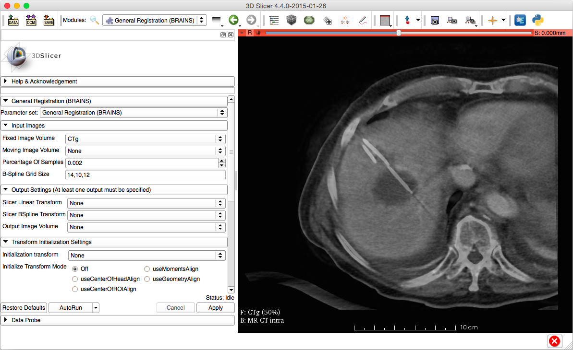This screenshot has width=573, height=350.
Task: Open the Moving Image Volume dropdown
Action: point(146,151)
